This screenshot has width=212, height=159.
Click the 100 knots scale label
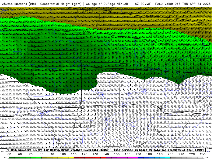click(63, 154)
